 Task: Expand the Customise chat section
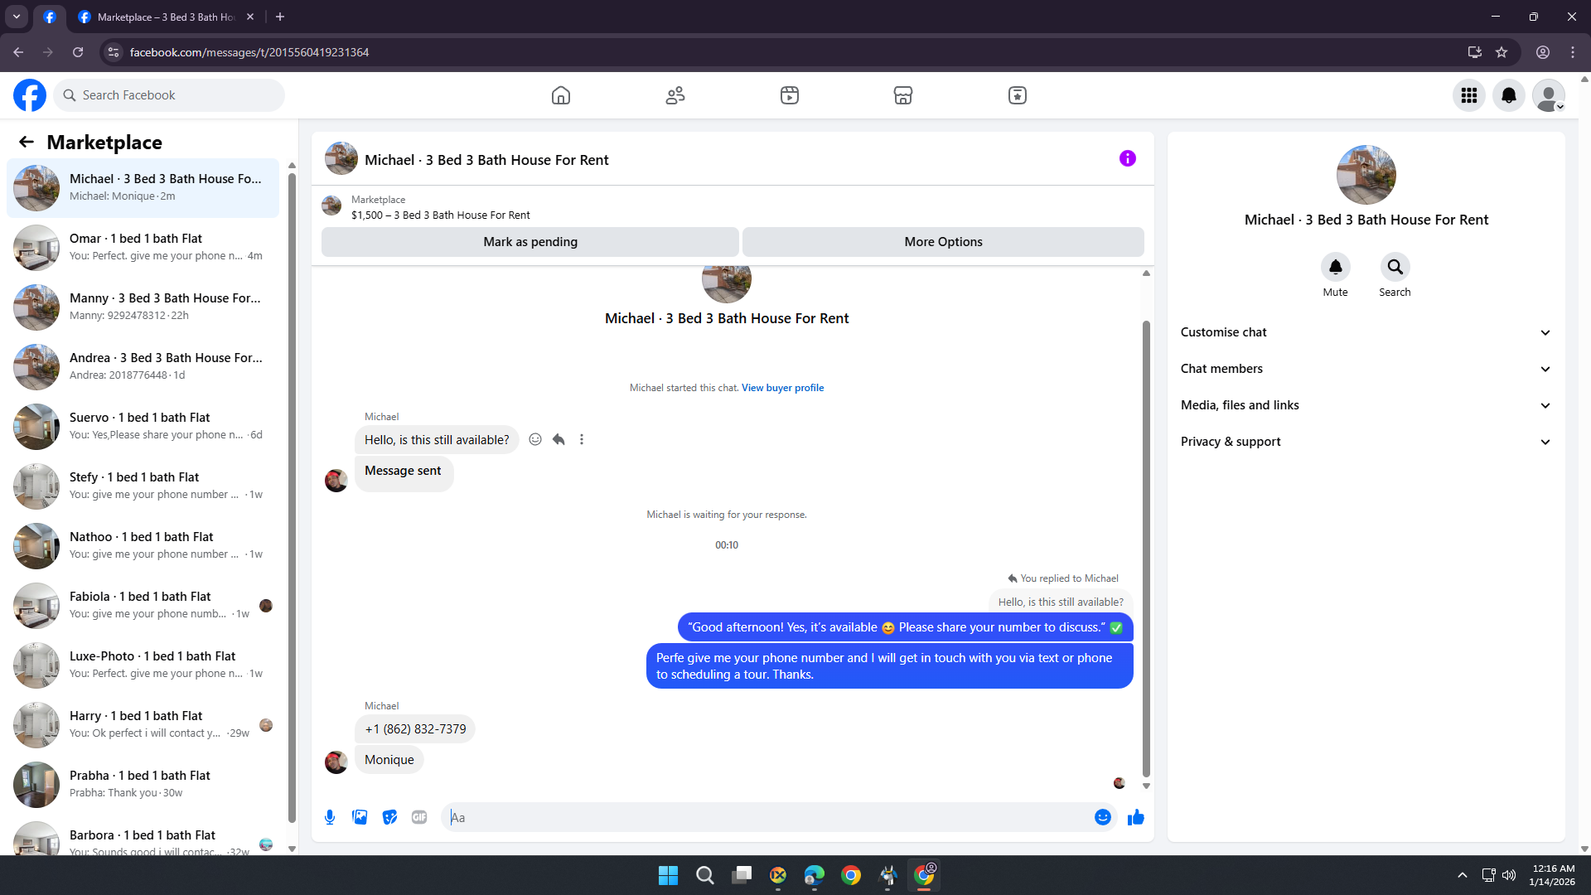pos(1366,332)
